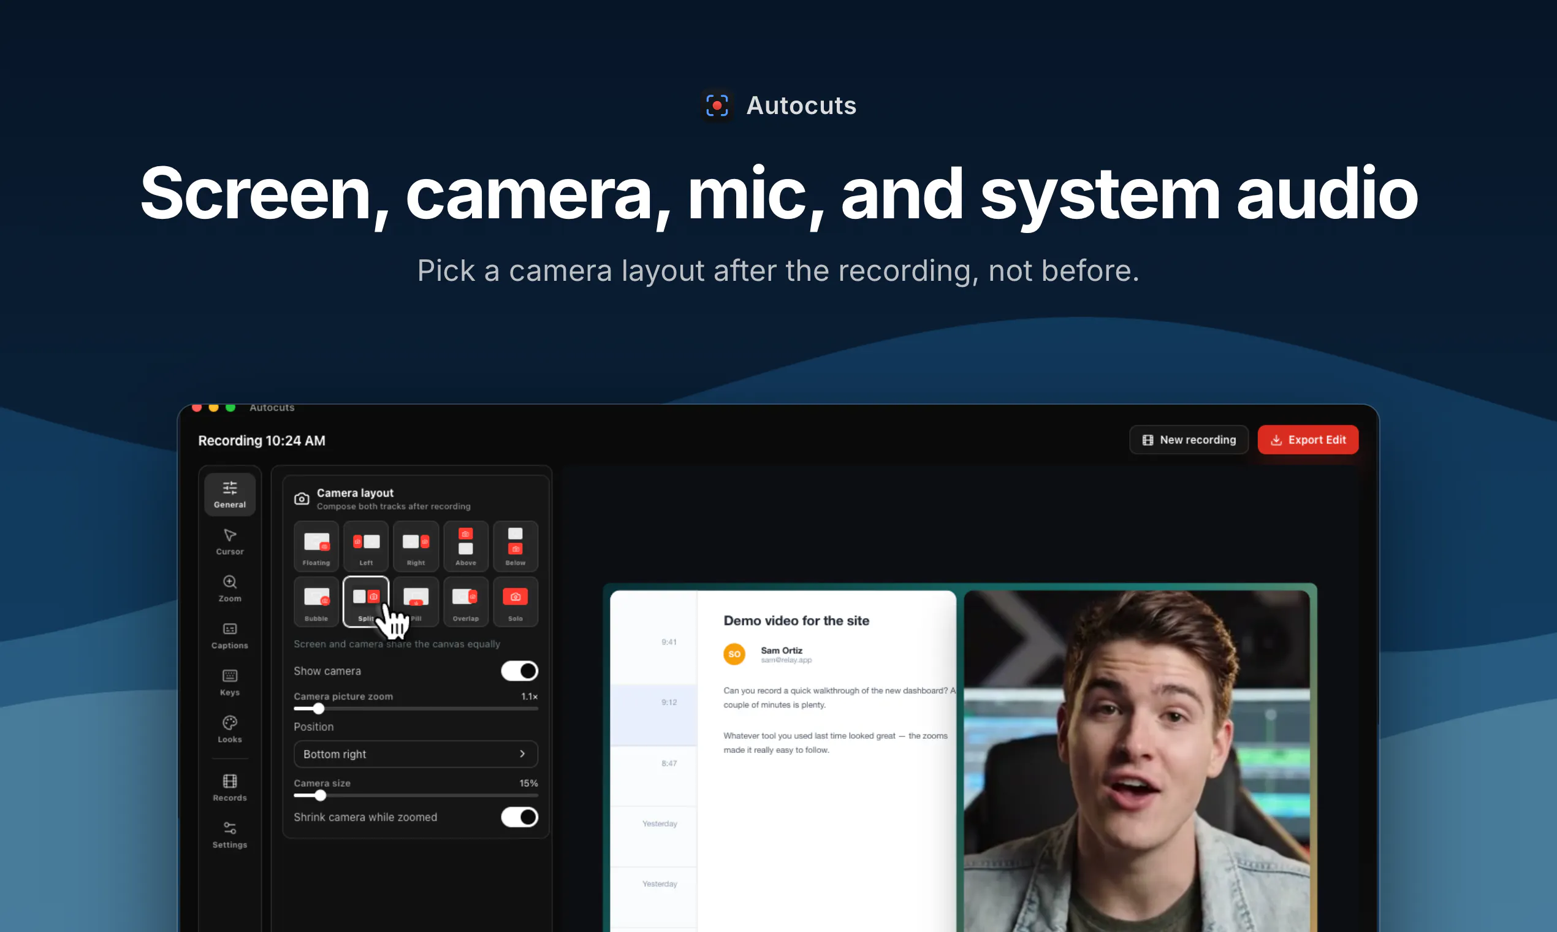Screen dimensions: 1557x932
Task: Select the Above camera layout
Action: pyautogui.click(x=466, y=546)
